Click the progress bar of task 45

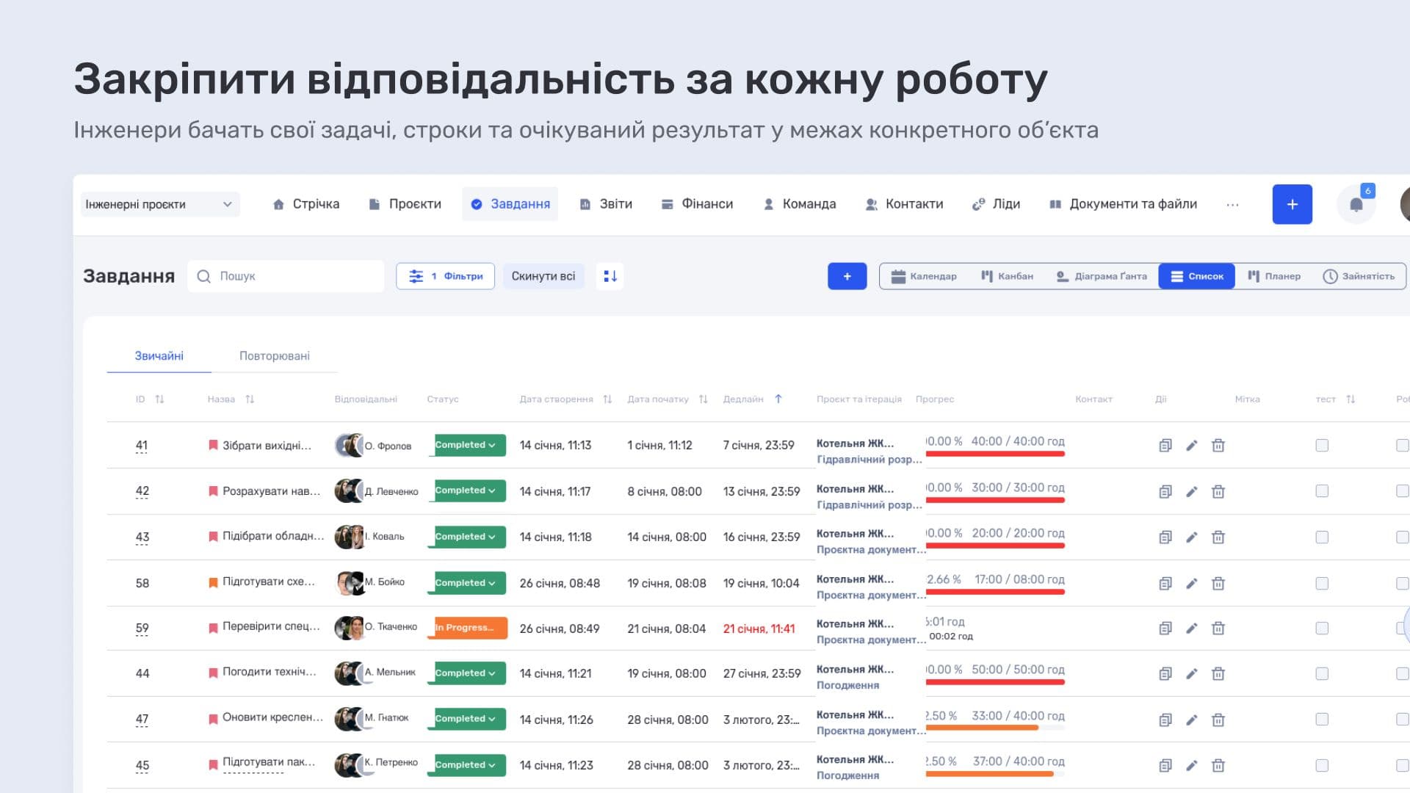tap(995, 774)
